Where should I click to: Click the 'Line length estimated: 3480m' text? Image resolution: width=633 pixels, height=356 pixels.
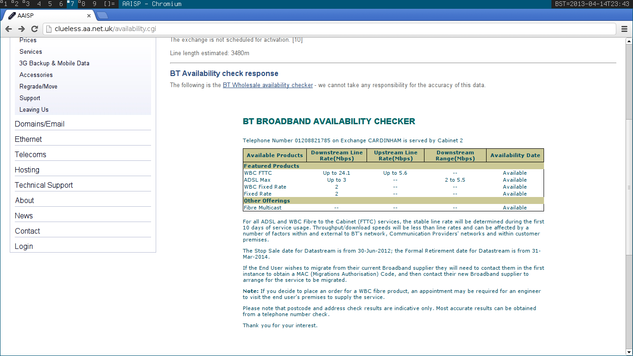[209, 53]
